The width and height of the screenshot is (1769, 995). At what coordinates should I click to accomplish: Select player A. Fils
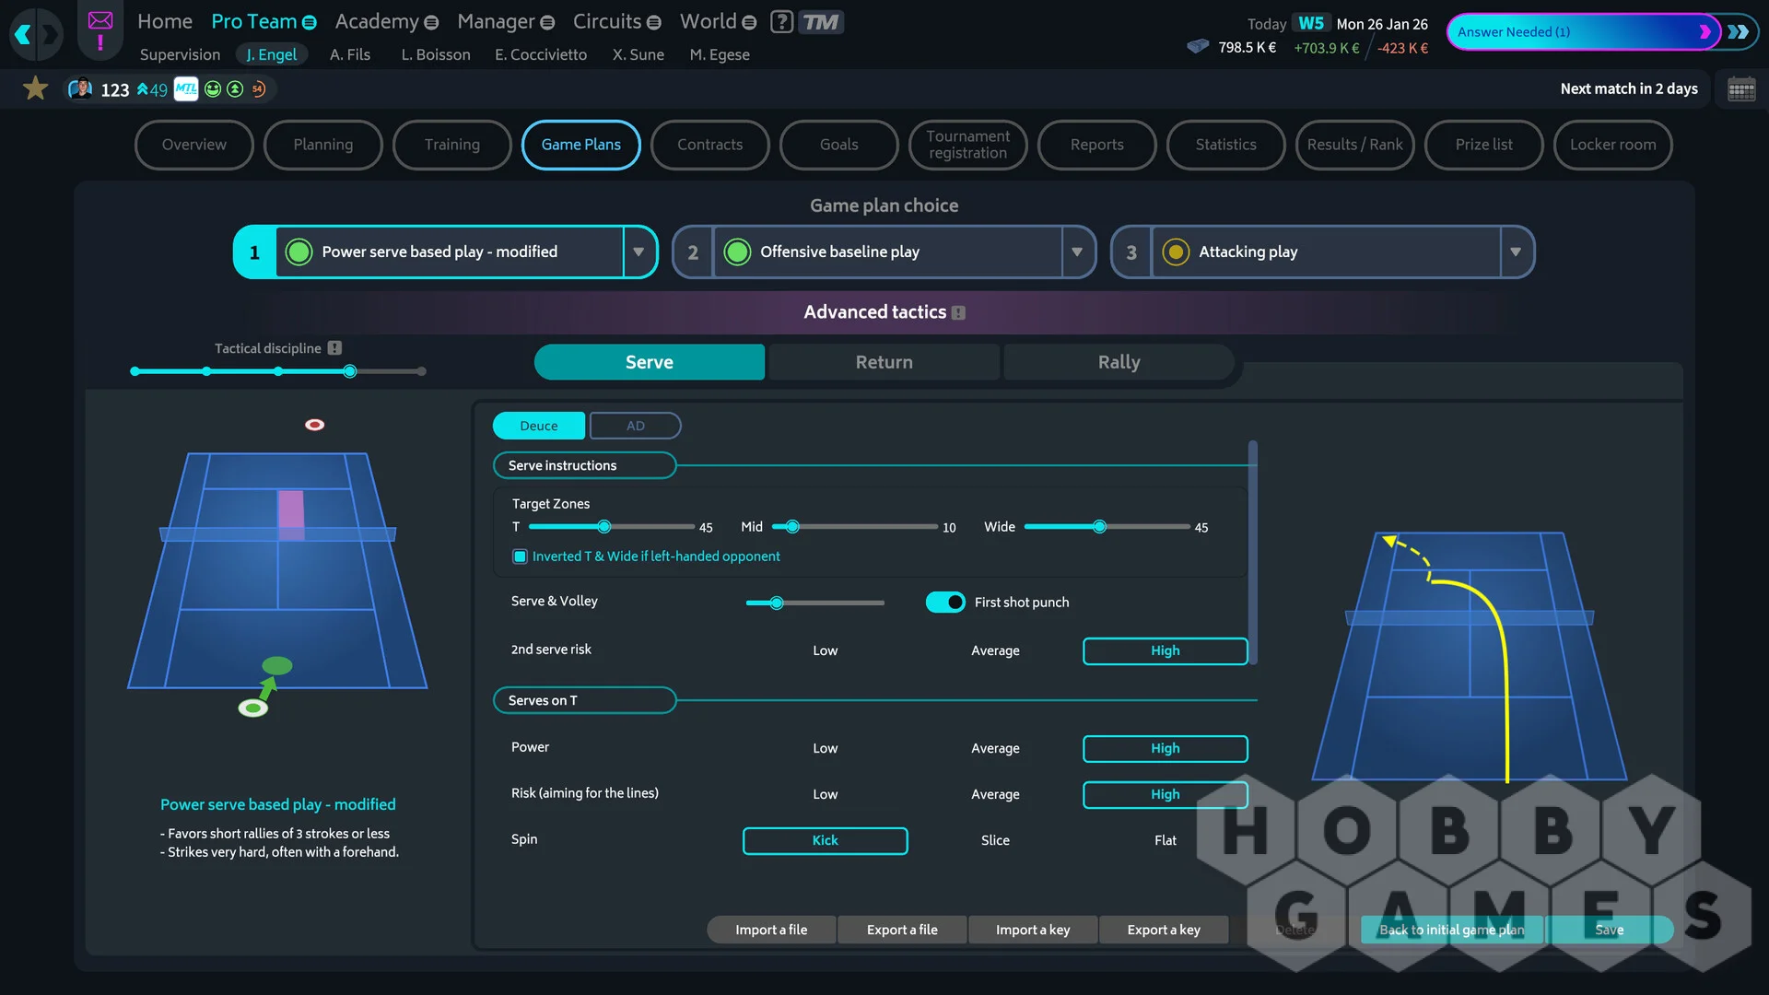click(350, 54)
